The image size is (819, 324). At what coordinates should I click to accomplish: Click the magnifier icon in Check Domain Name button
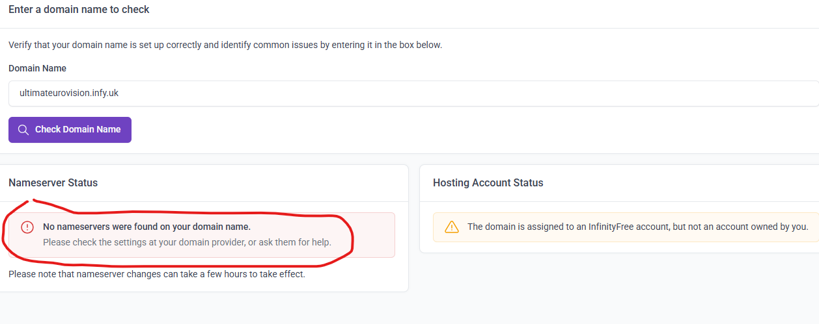(x=23, y=130)
